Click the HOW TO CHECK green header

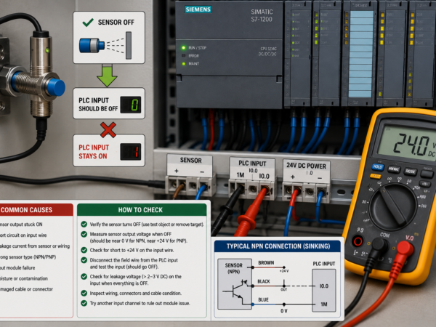click(x=142, y=210)
